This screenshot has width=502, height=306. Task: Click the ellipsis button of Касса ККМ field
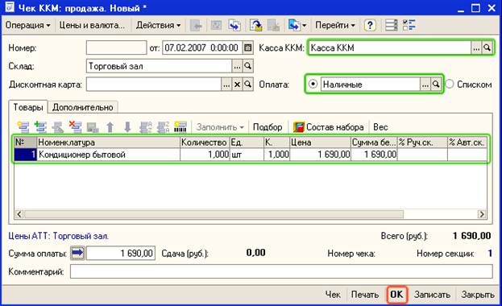(476, 48)
